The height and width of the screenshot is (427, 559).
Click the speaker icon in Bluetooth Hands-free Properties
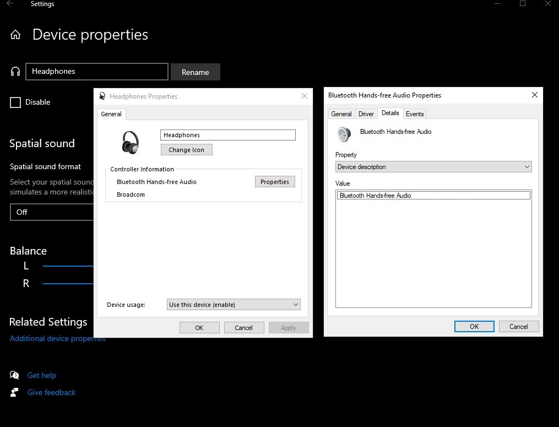[344, 135]
